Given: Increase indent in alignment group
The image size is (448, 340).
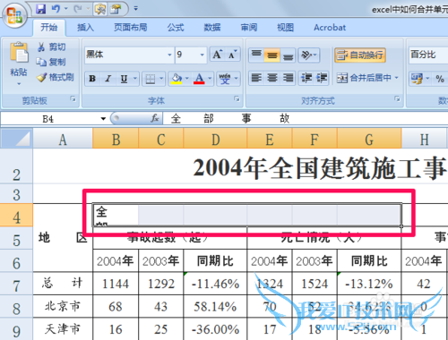Looking at the screenshot, I should click(322, 78).
